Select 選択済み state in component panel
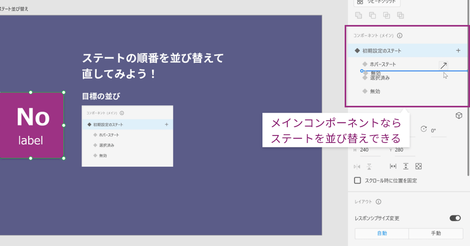The height and width of the screenshot is (246, 470). point(380,78)
